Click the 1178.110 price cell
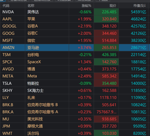150x136 pixels. pyautogui.click(x=108, y=97)
